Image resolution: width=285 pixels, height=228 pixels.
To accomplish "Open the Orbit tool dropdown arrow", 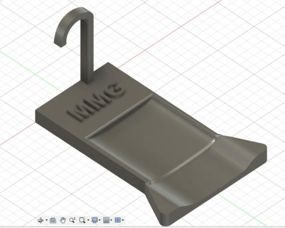I will click(x=46, y=220).
